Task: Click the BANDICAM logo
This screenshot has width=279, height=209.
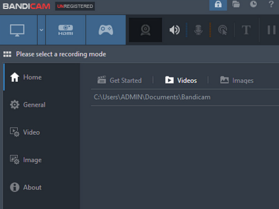Action: (x=27, y=6)
